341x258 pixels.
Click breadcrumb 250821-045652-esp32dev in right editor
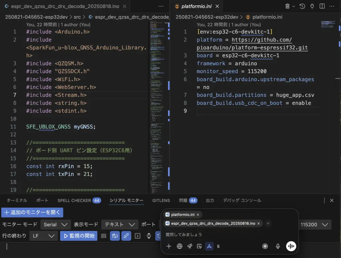tap(207, 17)
